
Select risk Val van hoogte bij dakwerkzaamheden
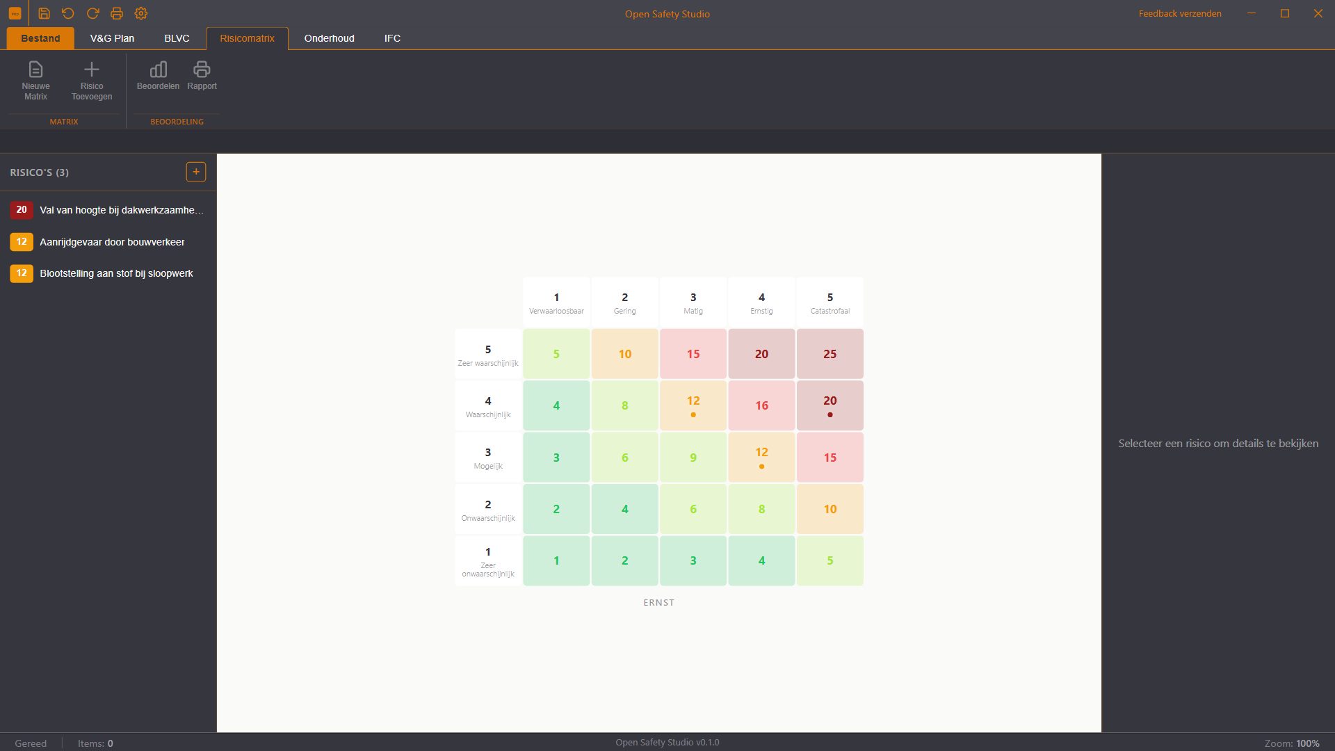[x=108, y=210]
